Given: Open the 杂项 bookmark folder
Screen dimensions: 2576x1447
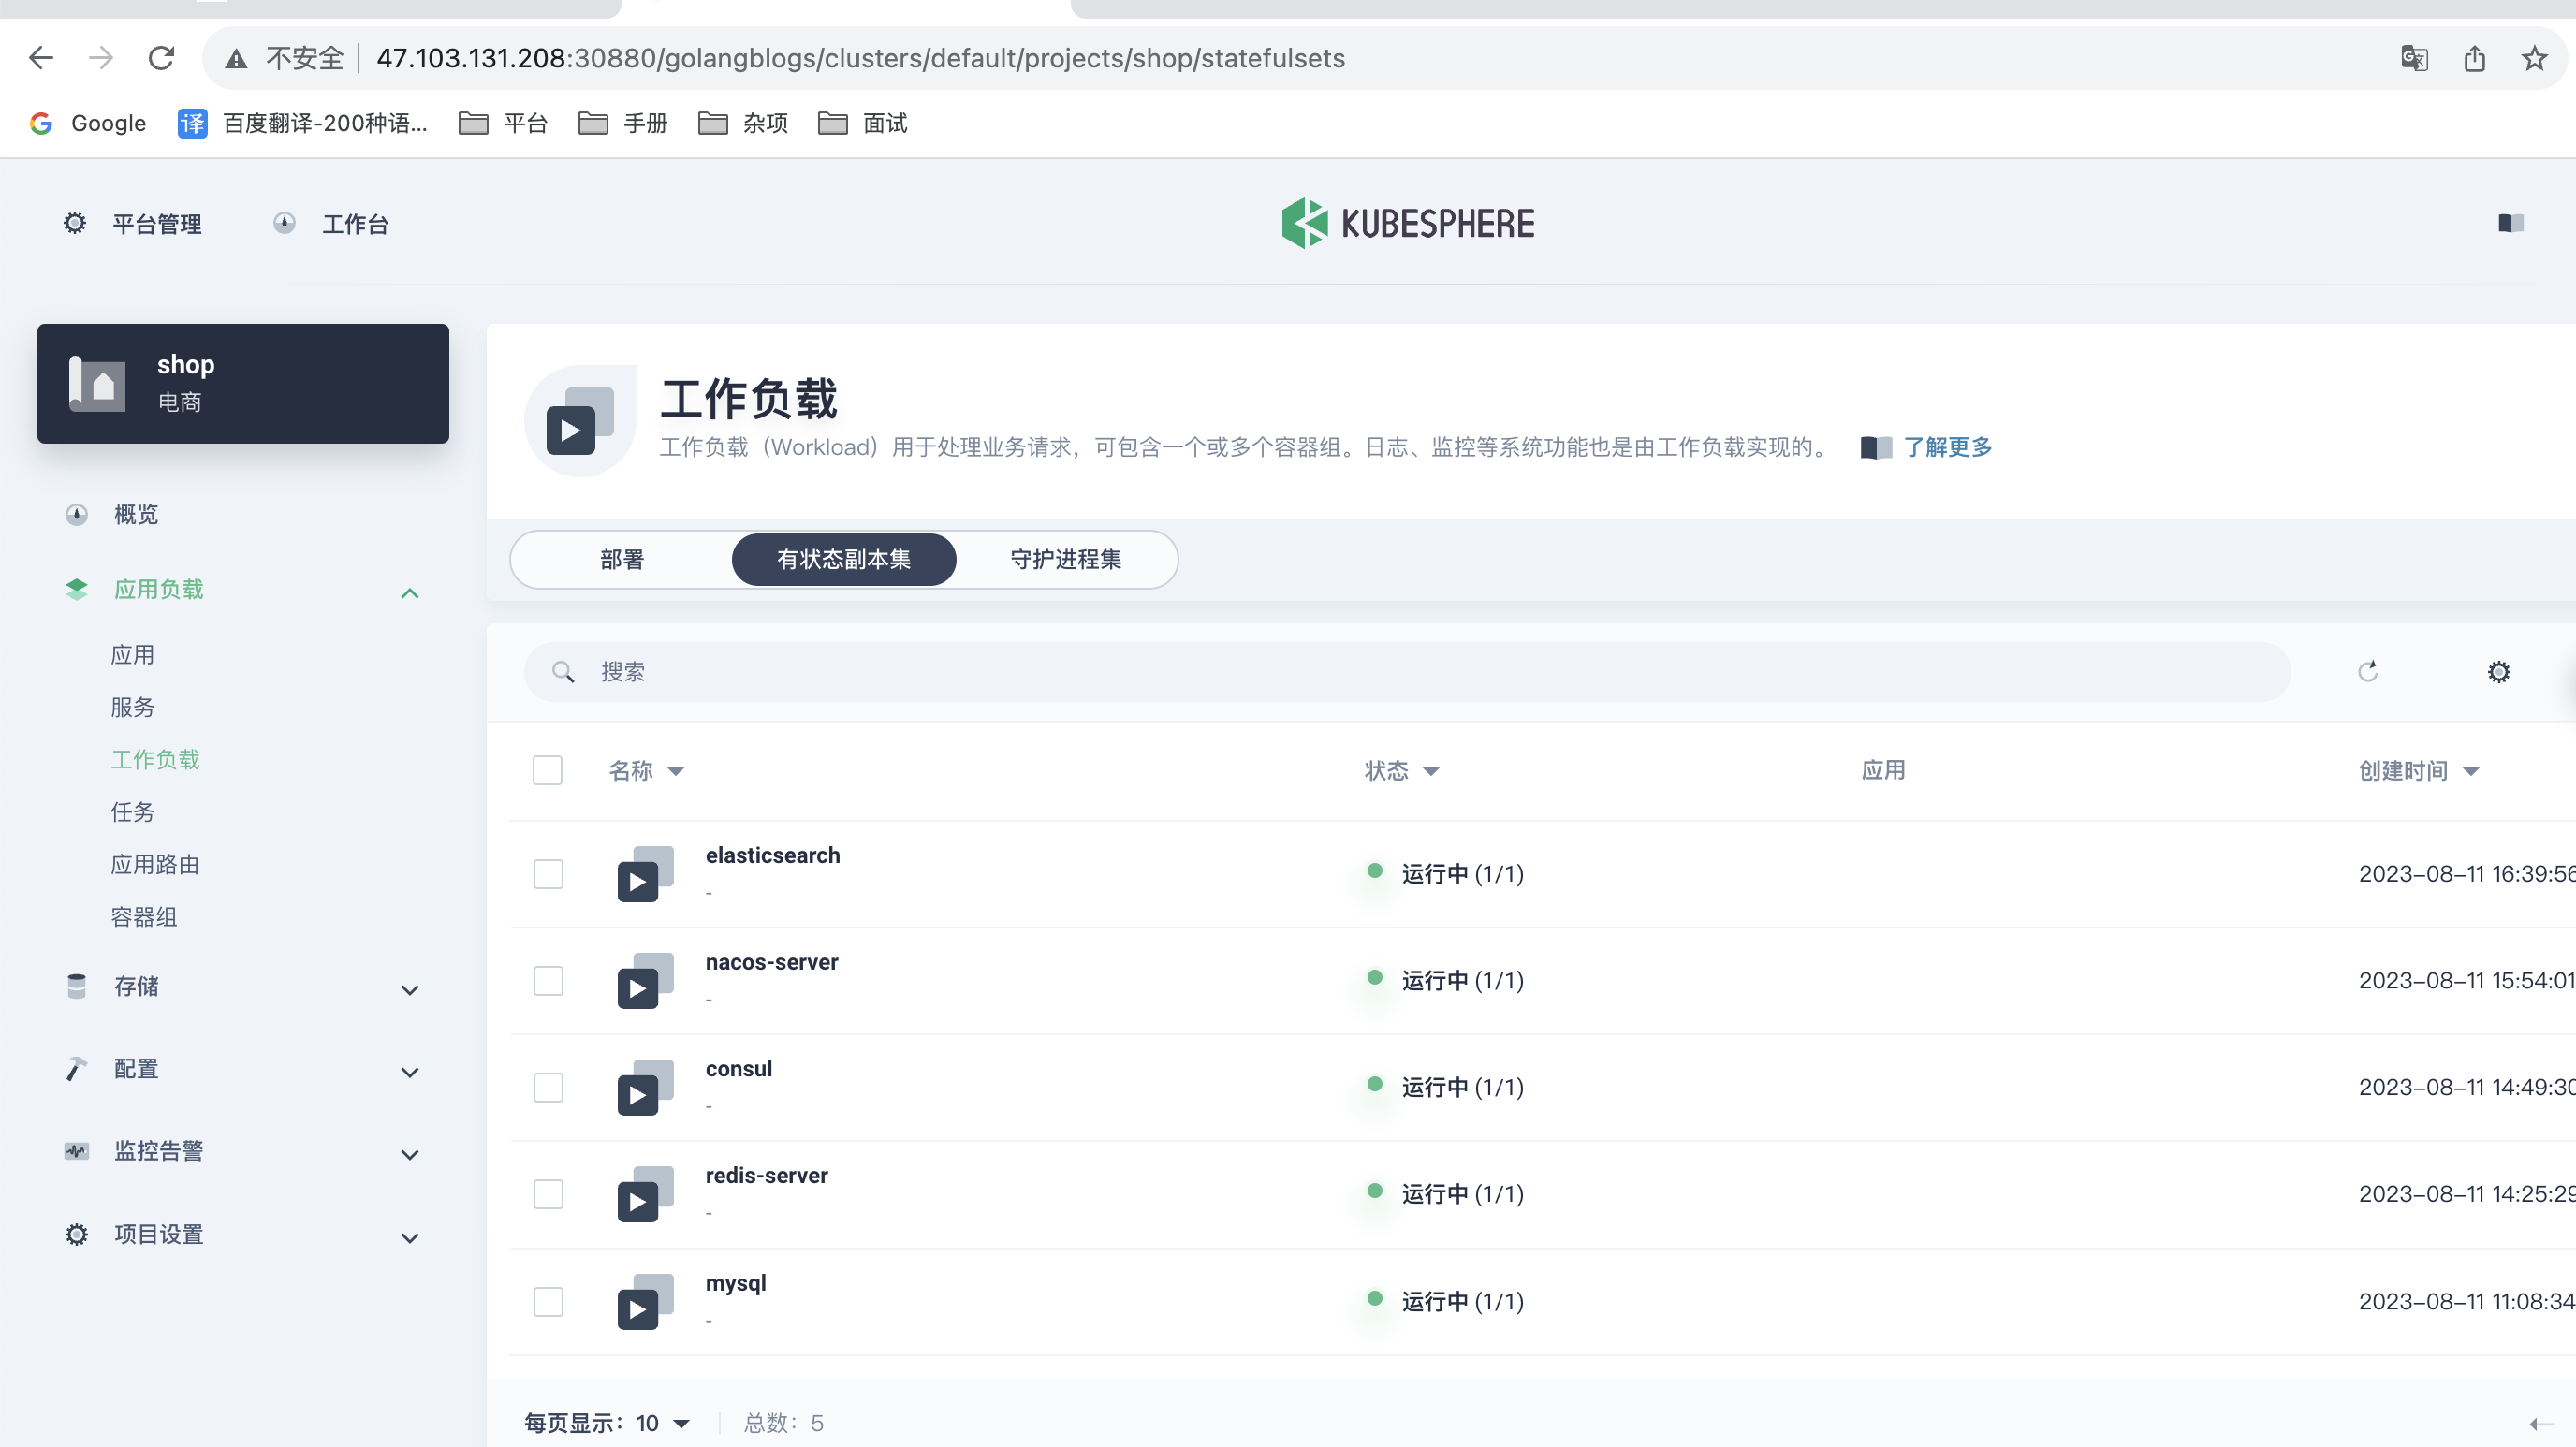Looking at the screenshot, I should (743, 123).
